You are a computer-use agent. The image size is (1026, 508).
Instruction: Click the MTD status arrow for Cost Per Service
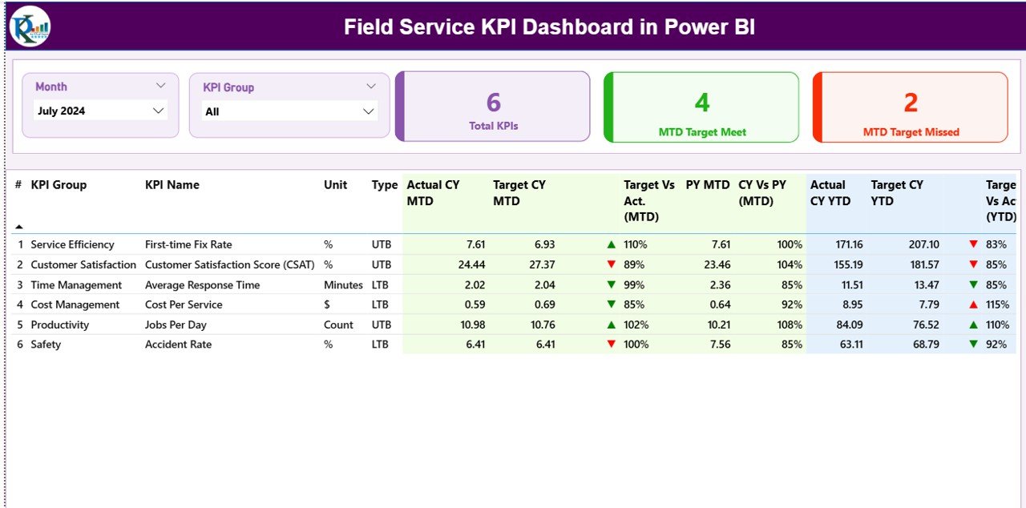[612, 304]
